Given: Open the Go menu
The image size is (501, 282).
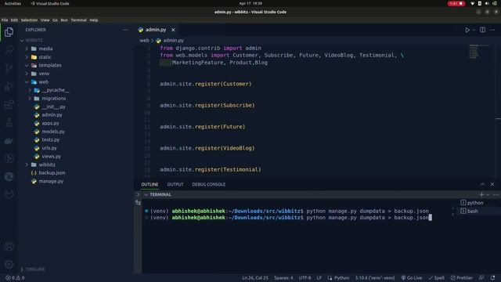Looking at the screenshot, I should [x=55, y=20].
